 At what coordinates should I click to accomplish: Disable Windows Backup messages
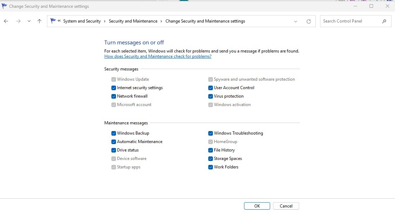point(114,133)
